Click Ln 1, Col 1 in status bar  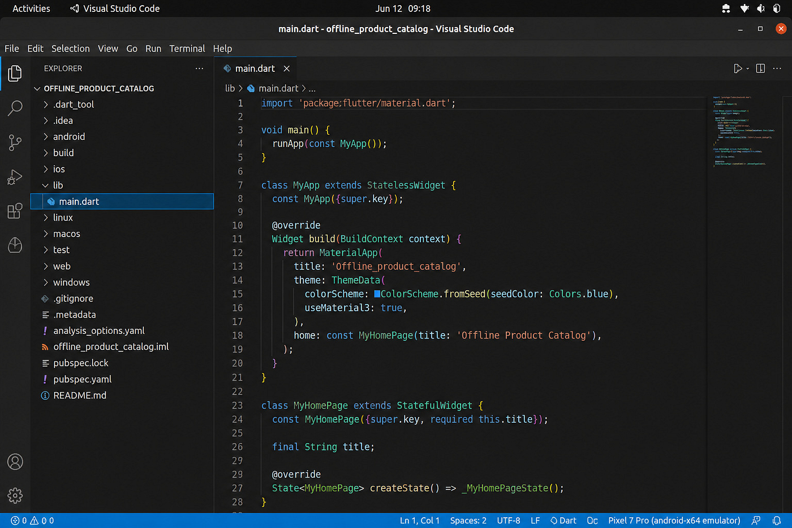[420, 521]
